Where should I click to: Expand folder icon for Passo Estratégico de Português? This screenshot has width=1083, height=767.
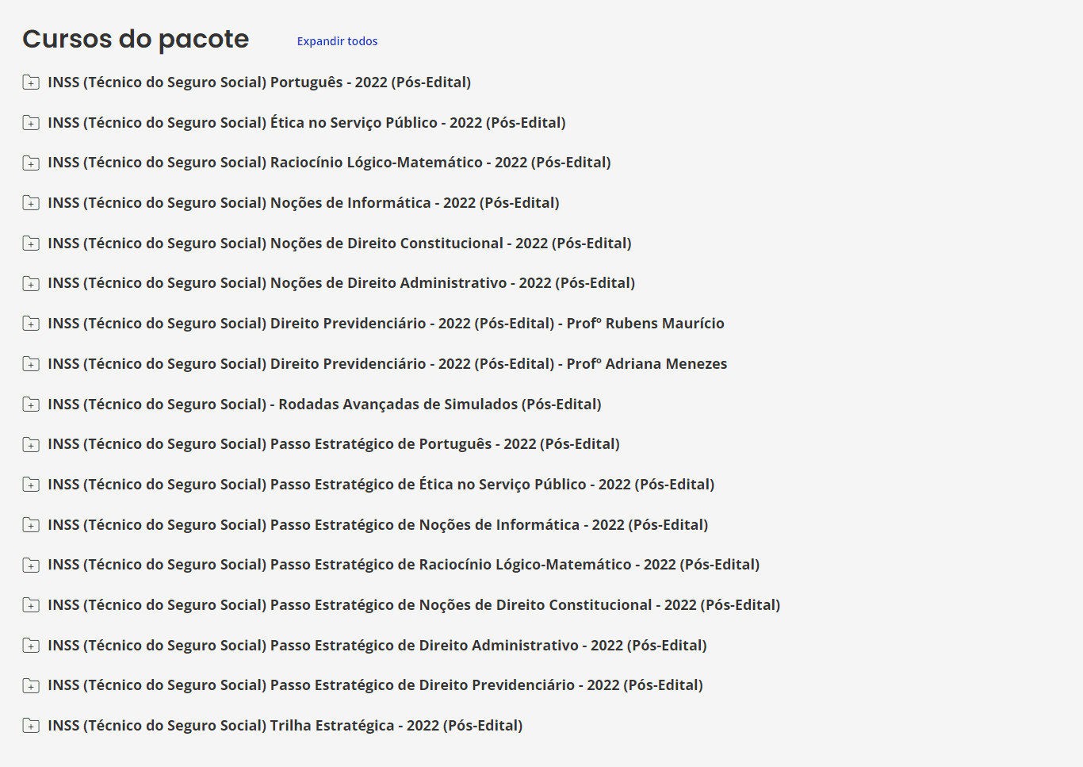tap(31, 444)
